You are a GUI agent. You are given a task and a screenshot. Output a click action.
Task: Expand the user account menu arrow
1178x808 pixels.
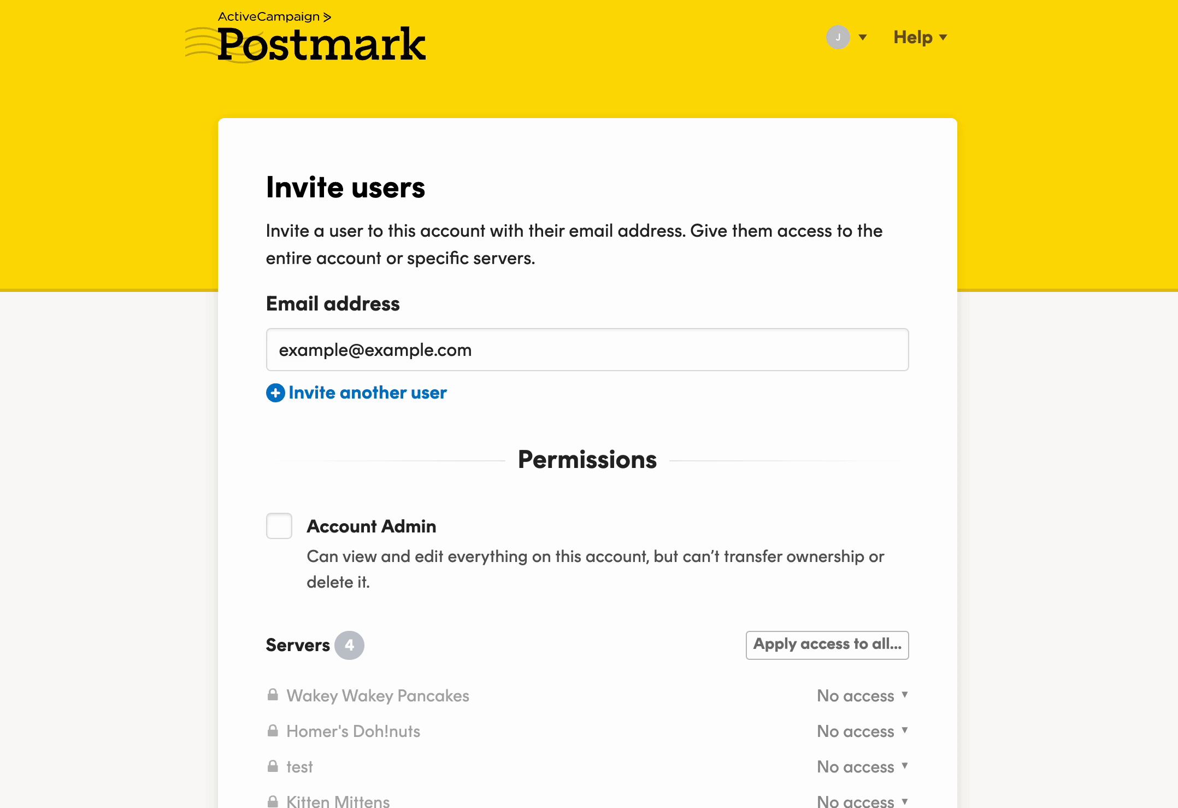(x=863, y=37)
